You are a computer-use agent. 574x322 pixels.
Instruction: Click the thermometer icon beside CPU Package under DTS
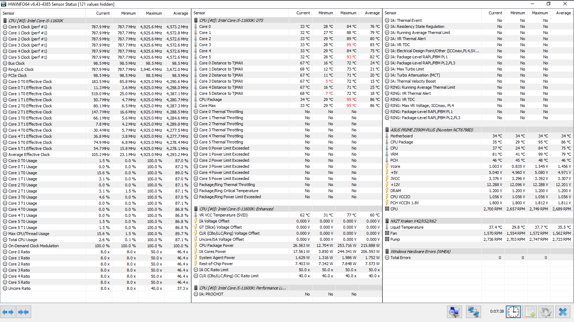[x=196, y=99]
